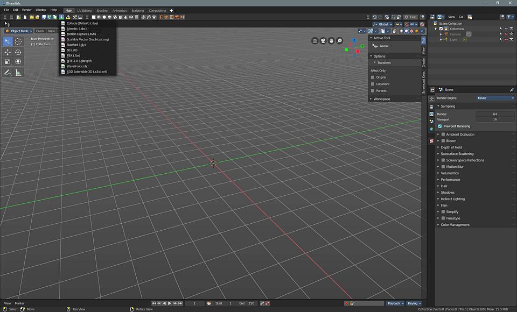Click the Z axis on navigation gizmo

tap(354, 40)
